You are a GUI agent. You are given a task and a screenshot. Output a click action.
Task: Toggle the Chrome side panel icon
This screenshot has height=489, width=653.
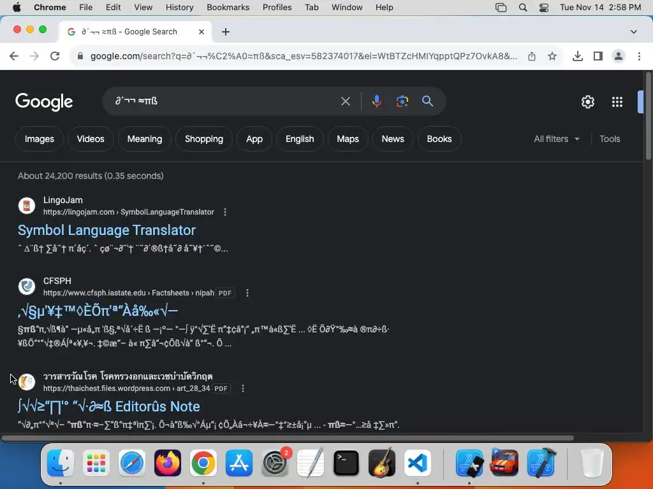click(598, 56)
